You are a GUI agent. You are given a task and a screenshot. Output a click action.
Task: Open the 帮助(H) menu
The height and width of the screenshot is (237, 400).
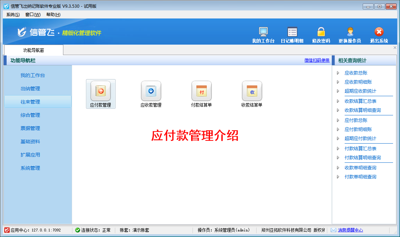pos(53,15)
